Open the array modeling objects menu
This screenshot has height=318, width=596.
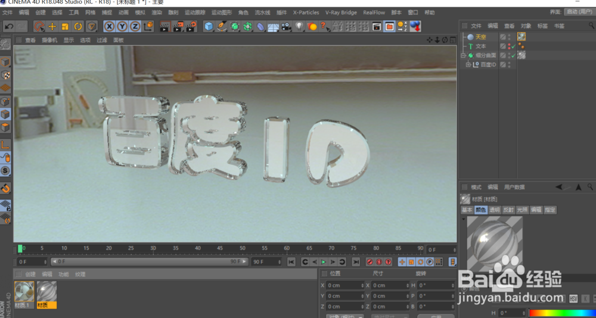pos(248,27)
